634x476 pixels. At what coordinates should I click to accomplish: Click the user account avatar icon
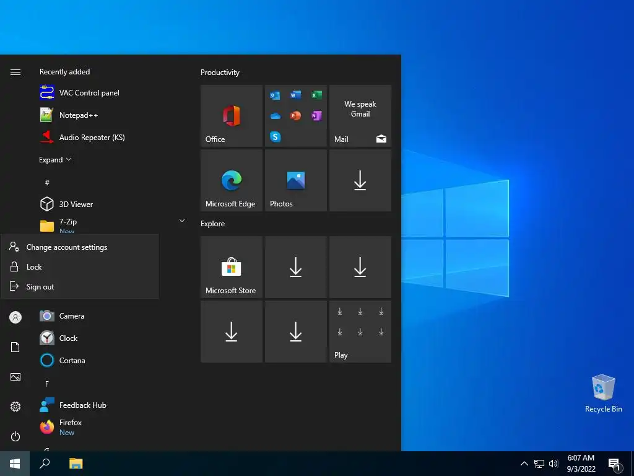15,317
